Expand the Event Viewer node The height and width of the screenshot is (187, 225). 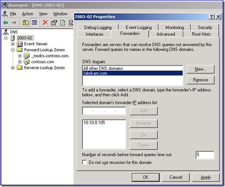click(13, 44)
